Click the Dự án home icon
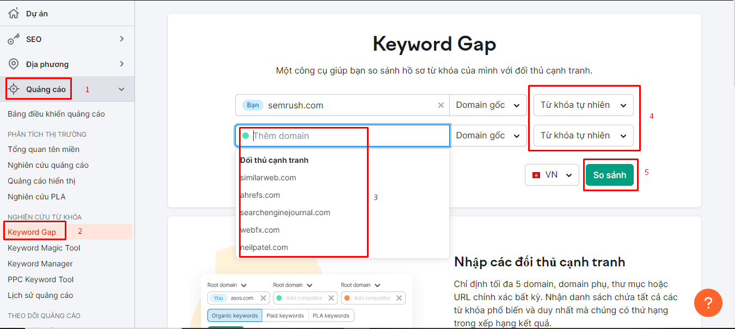 click(14, 14)
